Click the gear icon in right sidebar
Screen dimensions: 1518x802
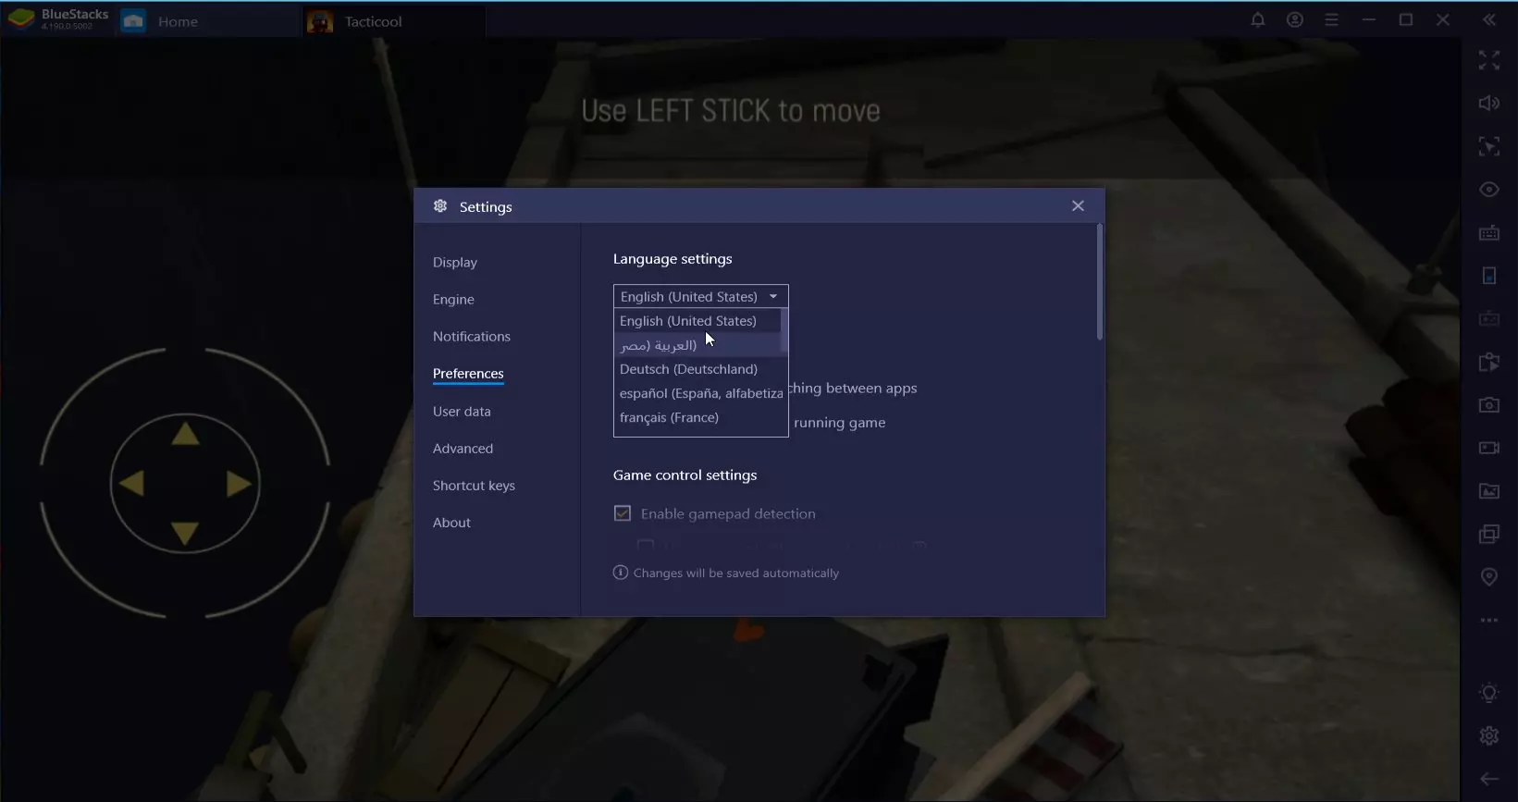(x=1488, y=735)
